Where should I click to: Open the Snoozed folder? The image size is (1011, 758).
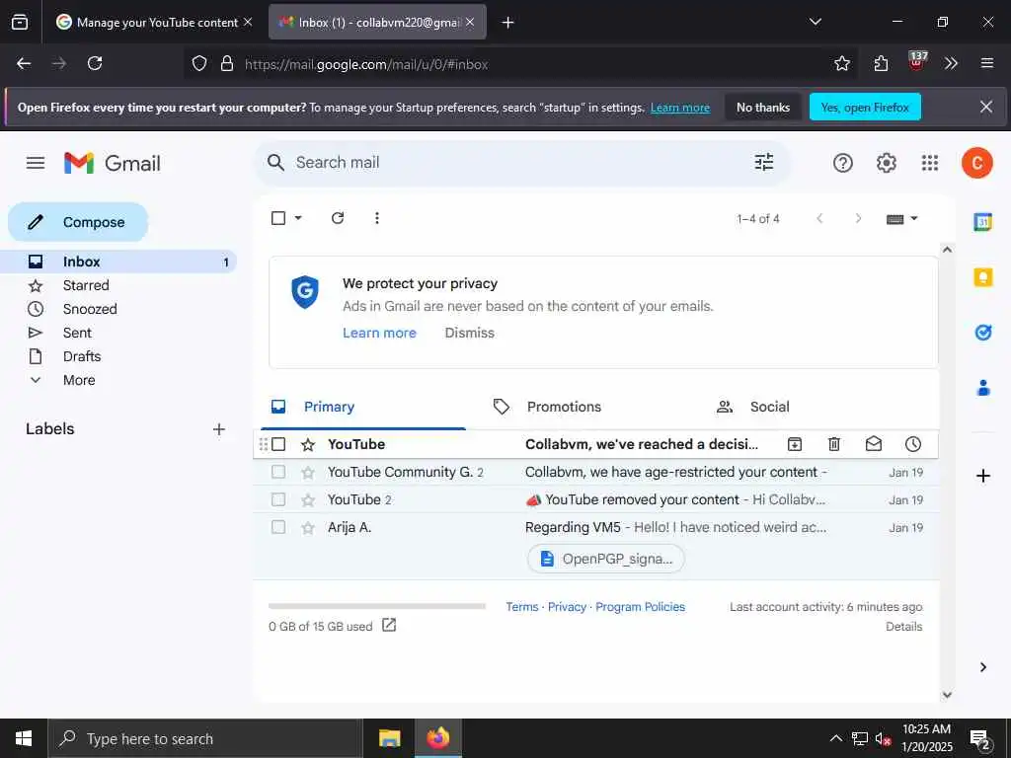click(x=90, y=309)
